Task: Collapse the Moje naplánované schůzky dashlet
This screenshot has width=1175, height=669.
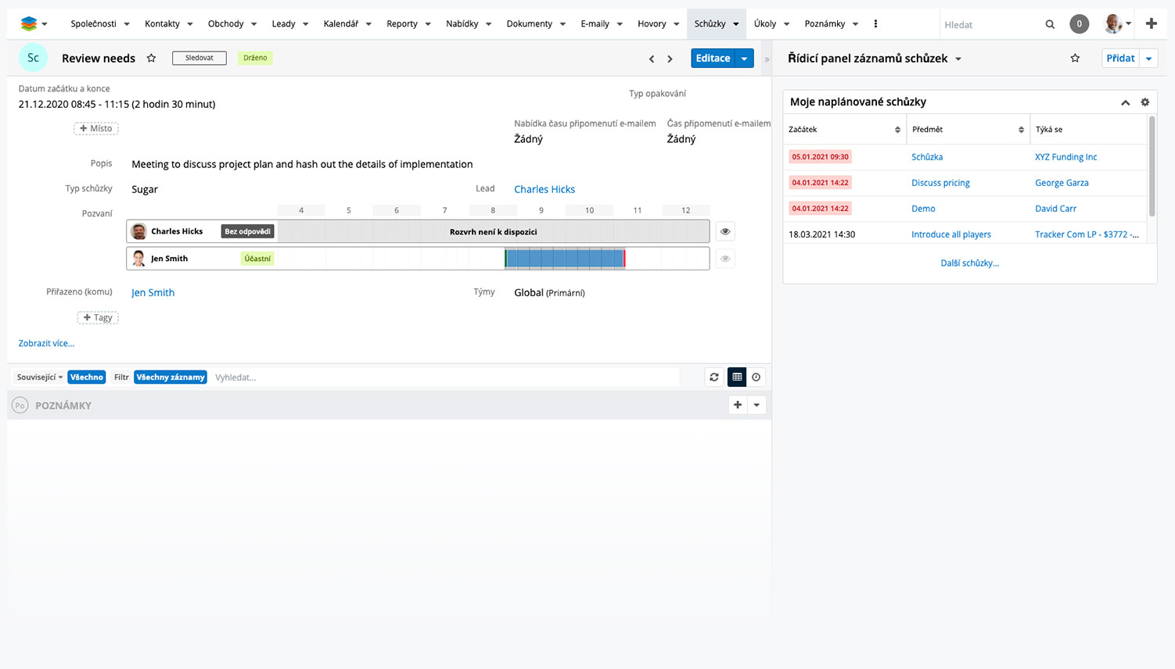Action: pyautogui.click(x=1125, y=102)
